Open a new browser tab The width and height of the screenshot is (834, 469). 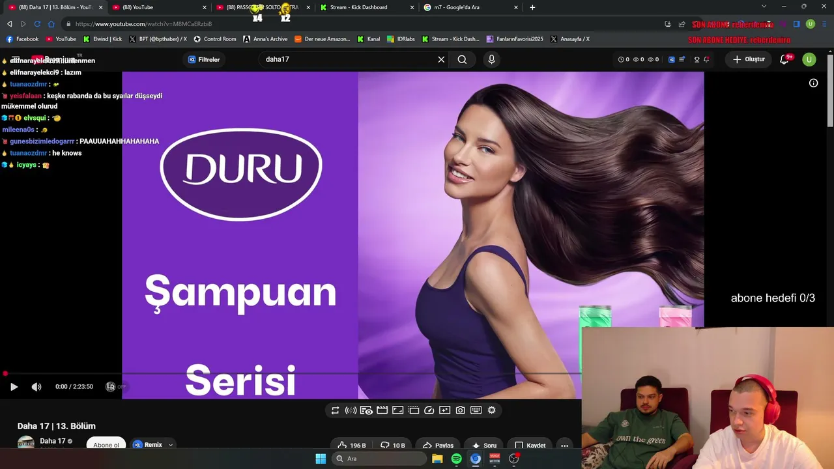tap(532, 7)
